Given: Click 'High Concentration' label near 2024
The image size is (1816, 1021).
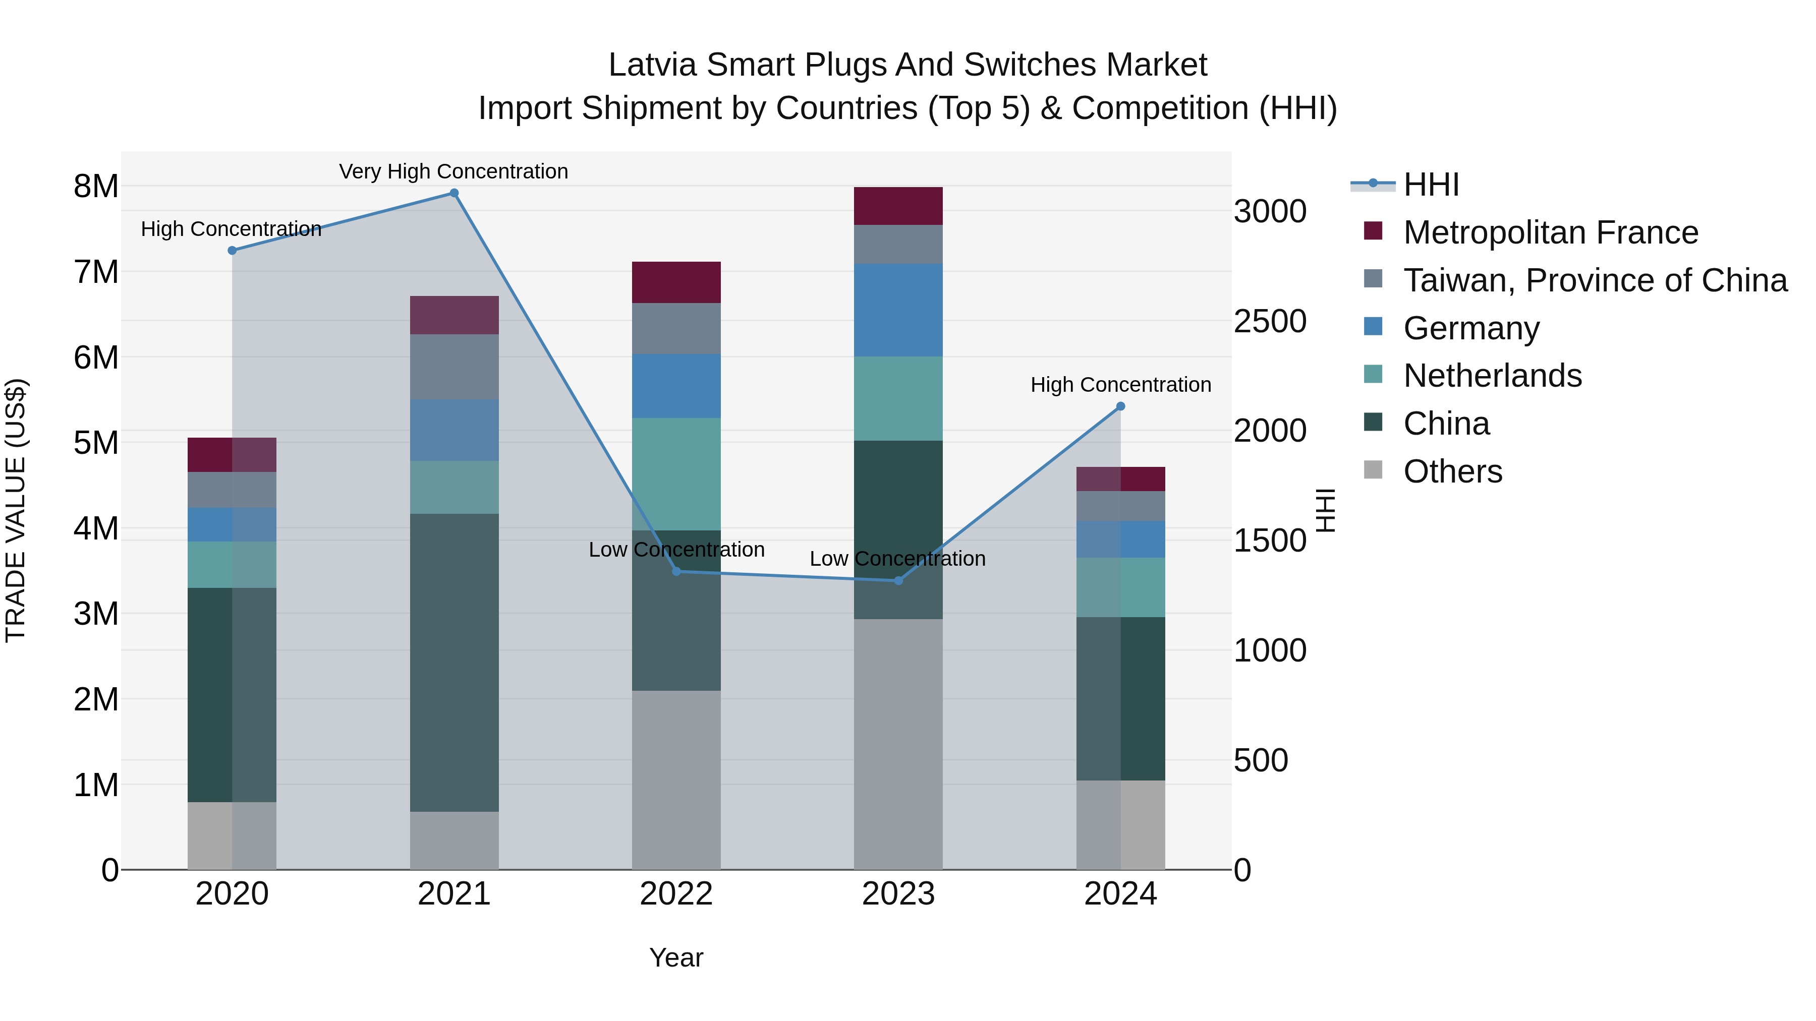Looking at the screenshot, I should point(1121,385).
